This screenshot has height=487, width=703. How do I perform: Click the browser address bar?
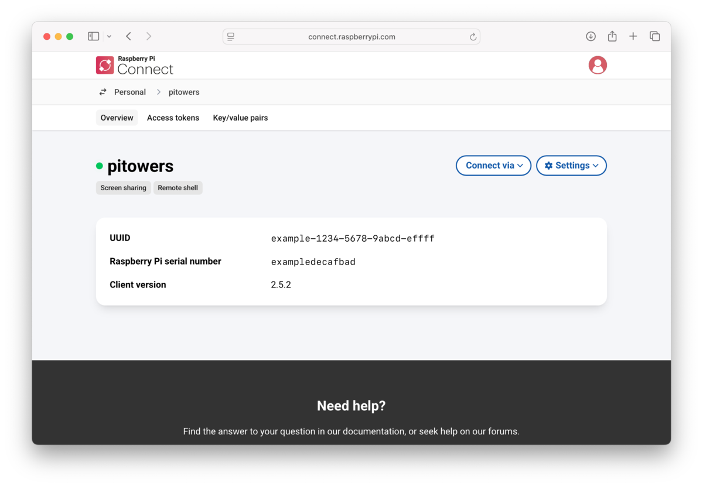[351, 36]
